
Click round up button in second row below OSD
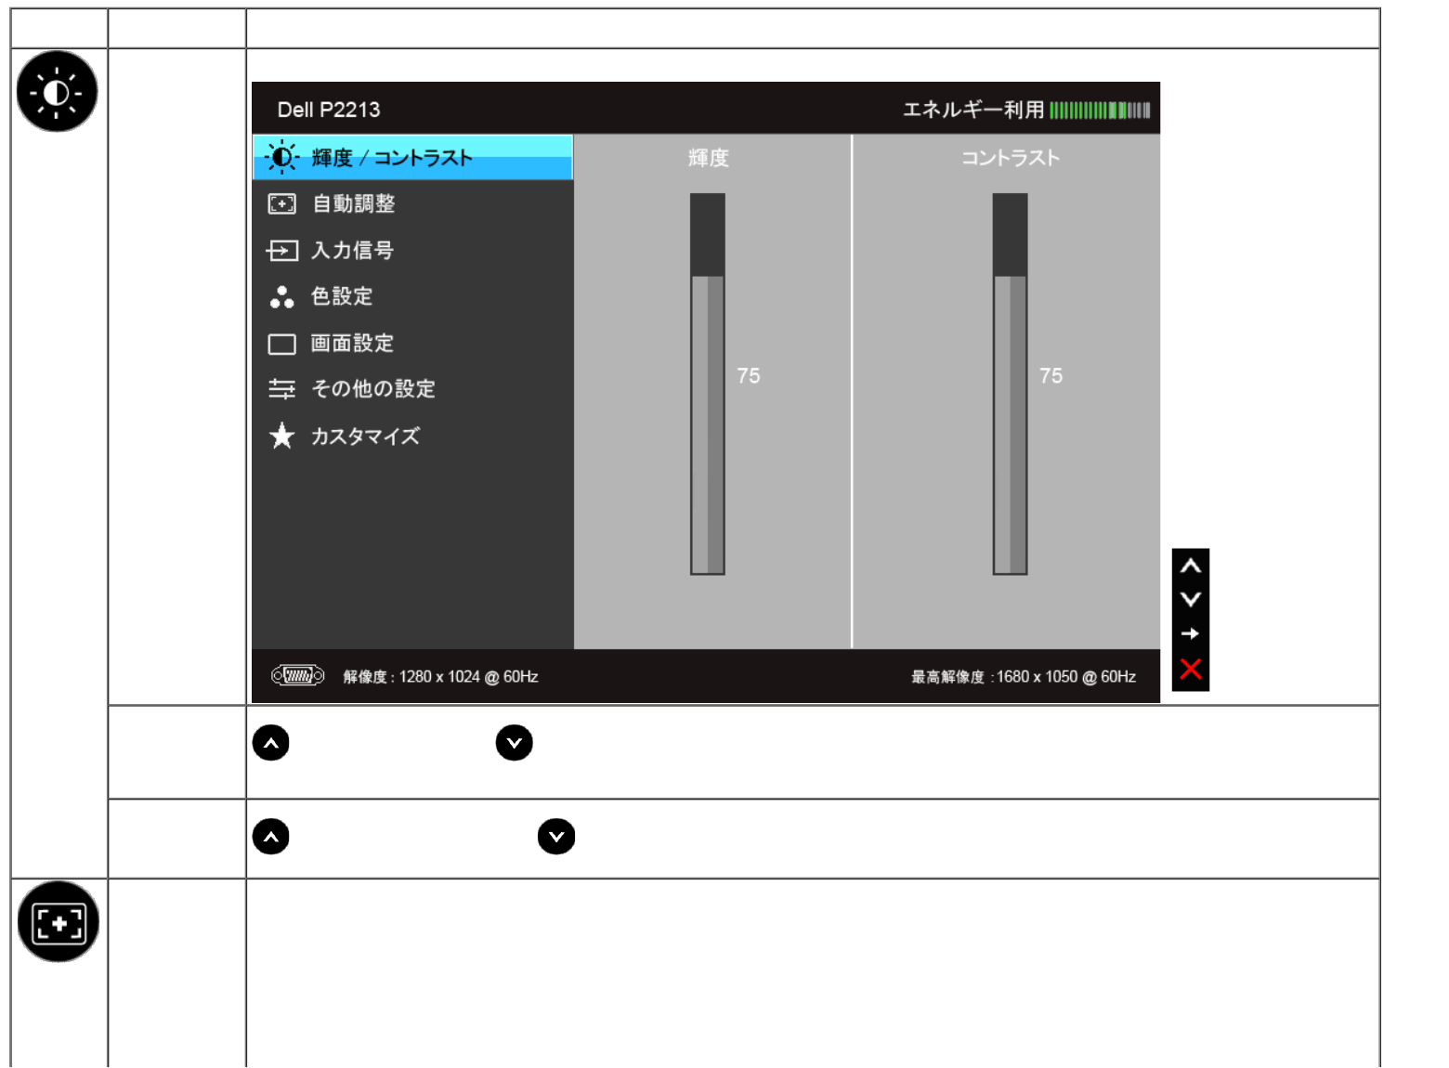[x=271, y=837]
